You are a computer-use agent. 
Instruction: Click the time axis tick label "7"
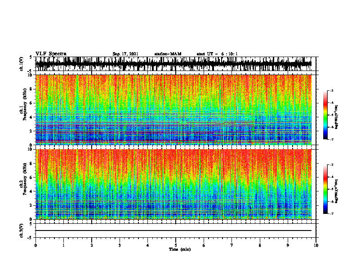tap(232, 245)
